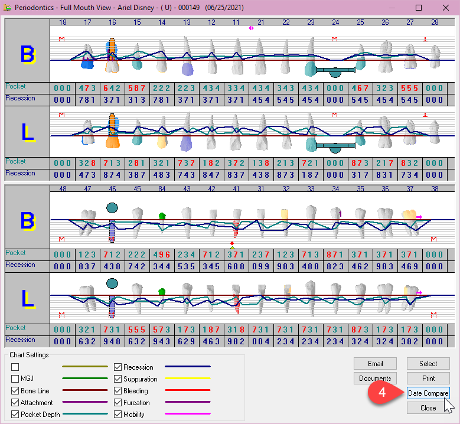Image resolution: width=460 pixels, height=424 pixels.
Task: Click the red diamond marker below tooth 41
Action: click(x=232, y=243)
